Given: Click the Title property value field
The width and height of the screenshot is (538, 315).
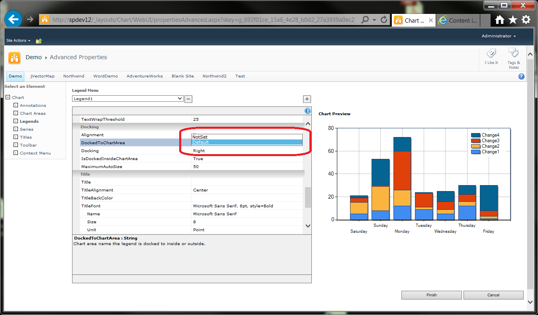Looking at the screenshot, I should pyautogui.click(x=247, y=182).
